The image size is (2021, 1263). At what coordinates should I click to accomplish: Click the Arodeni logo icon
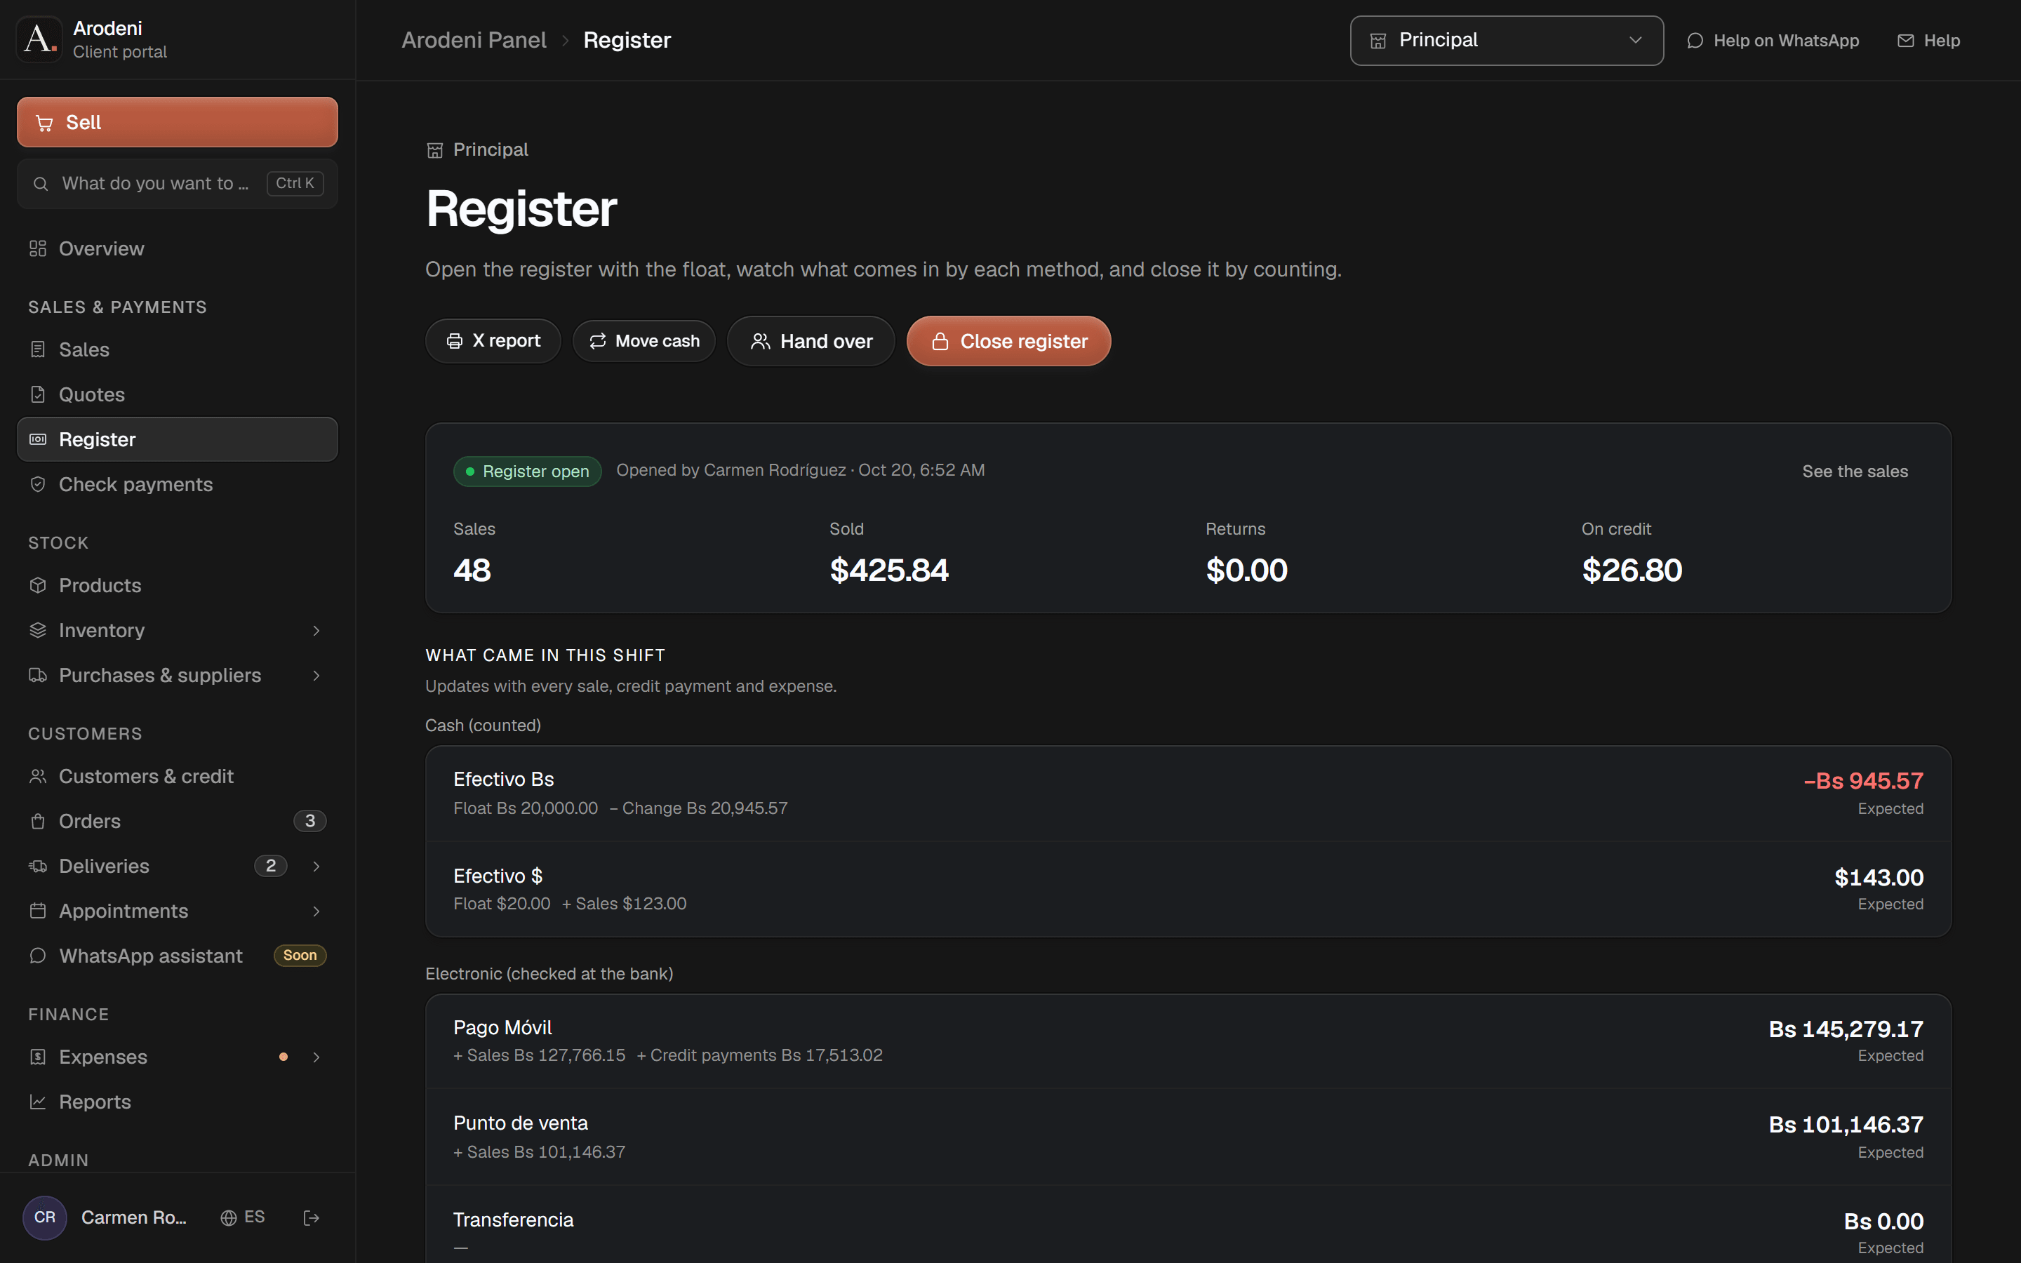(39, 39)
